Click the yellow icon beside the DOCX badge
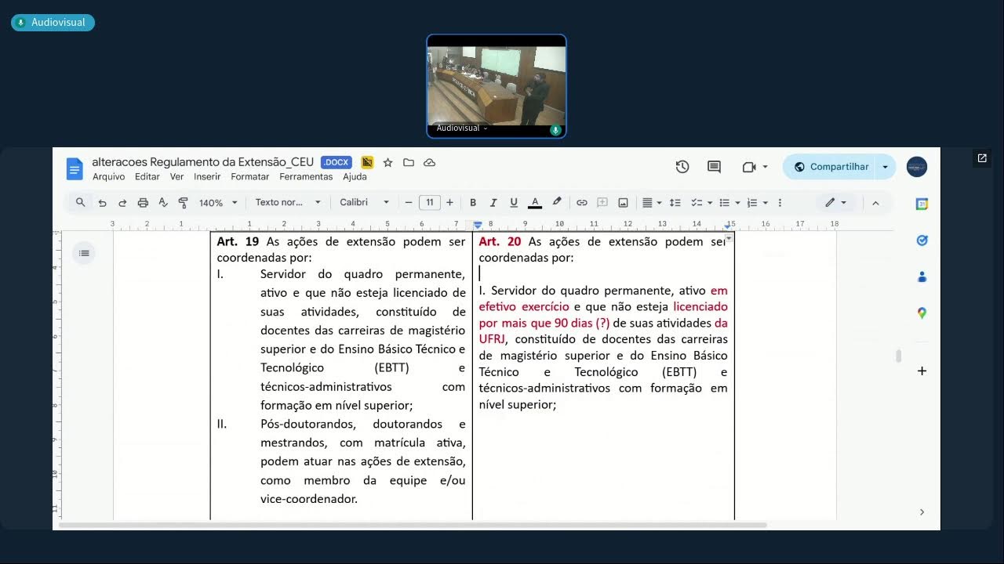The width and height of the screenshot is (1004, 564). click(367, 162)
